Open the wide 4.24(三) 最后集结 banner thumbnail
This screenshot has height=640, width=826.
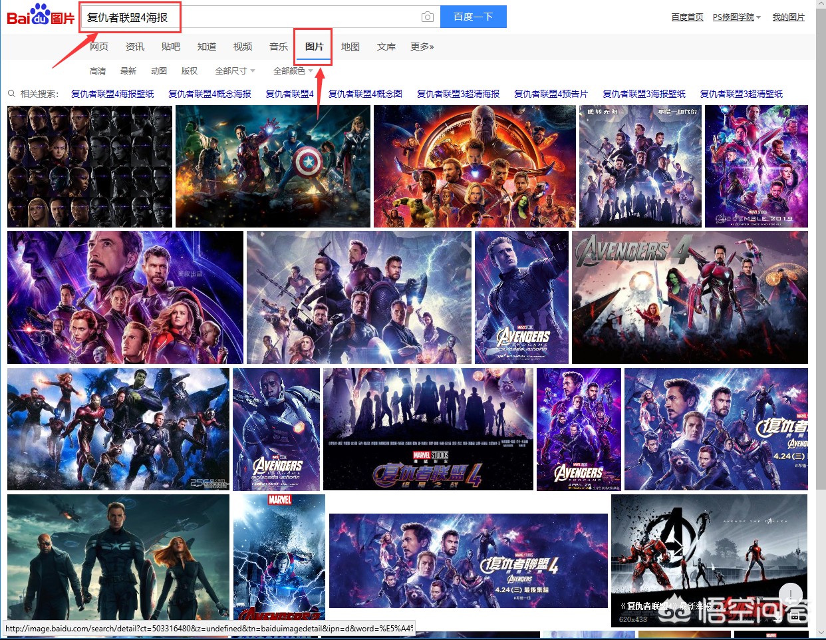point(469,560)
